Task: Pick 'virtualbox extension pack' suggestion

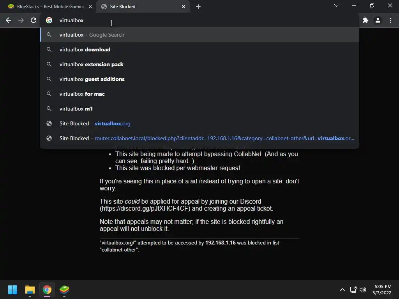Action: [x=199, y=64]
